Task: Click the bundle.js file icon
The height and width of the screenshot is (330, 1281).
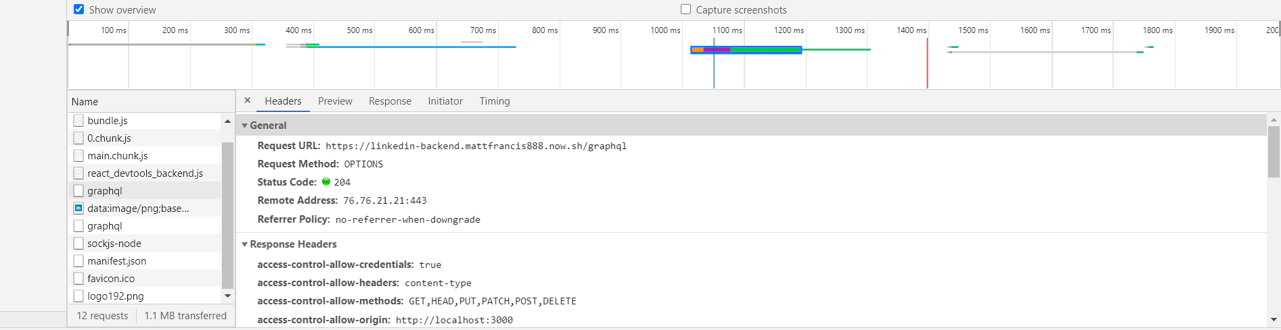Action: 78,121
